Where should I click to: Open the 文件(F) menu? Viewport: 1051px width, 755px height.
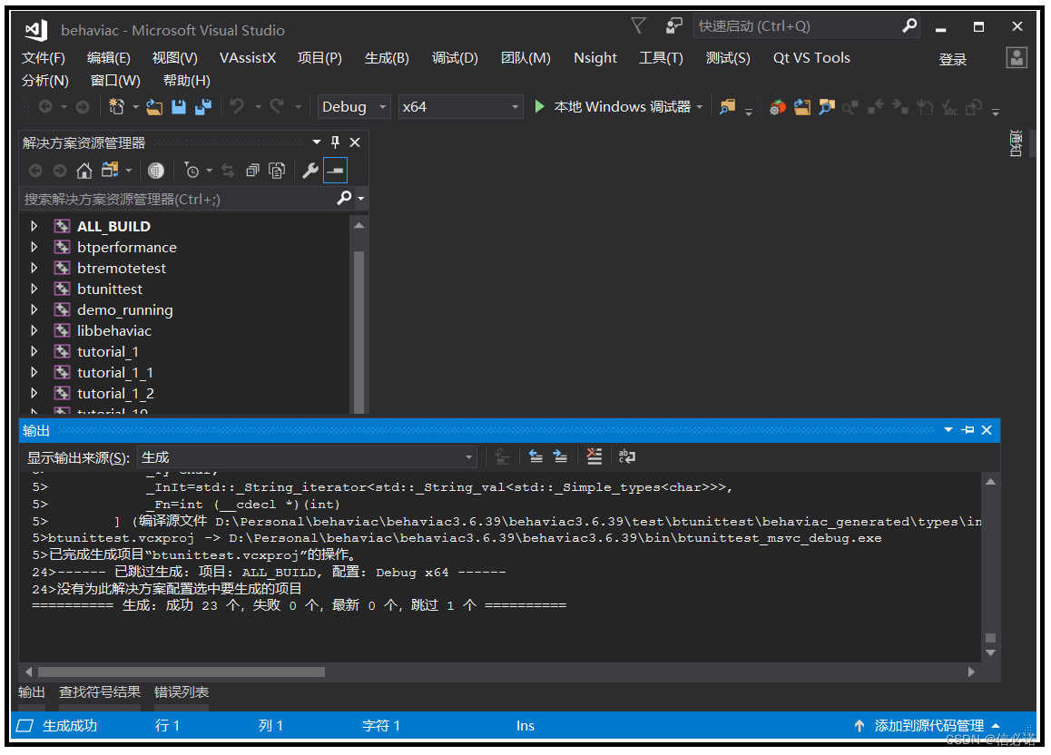pos(44,58)
